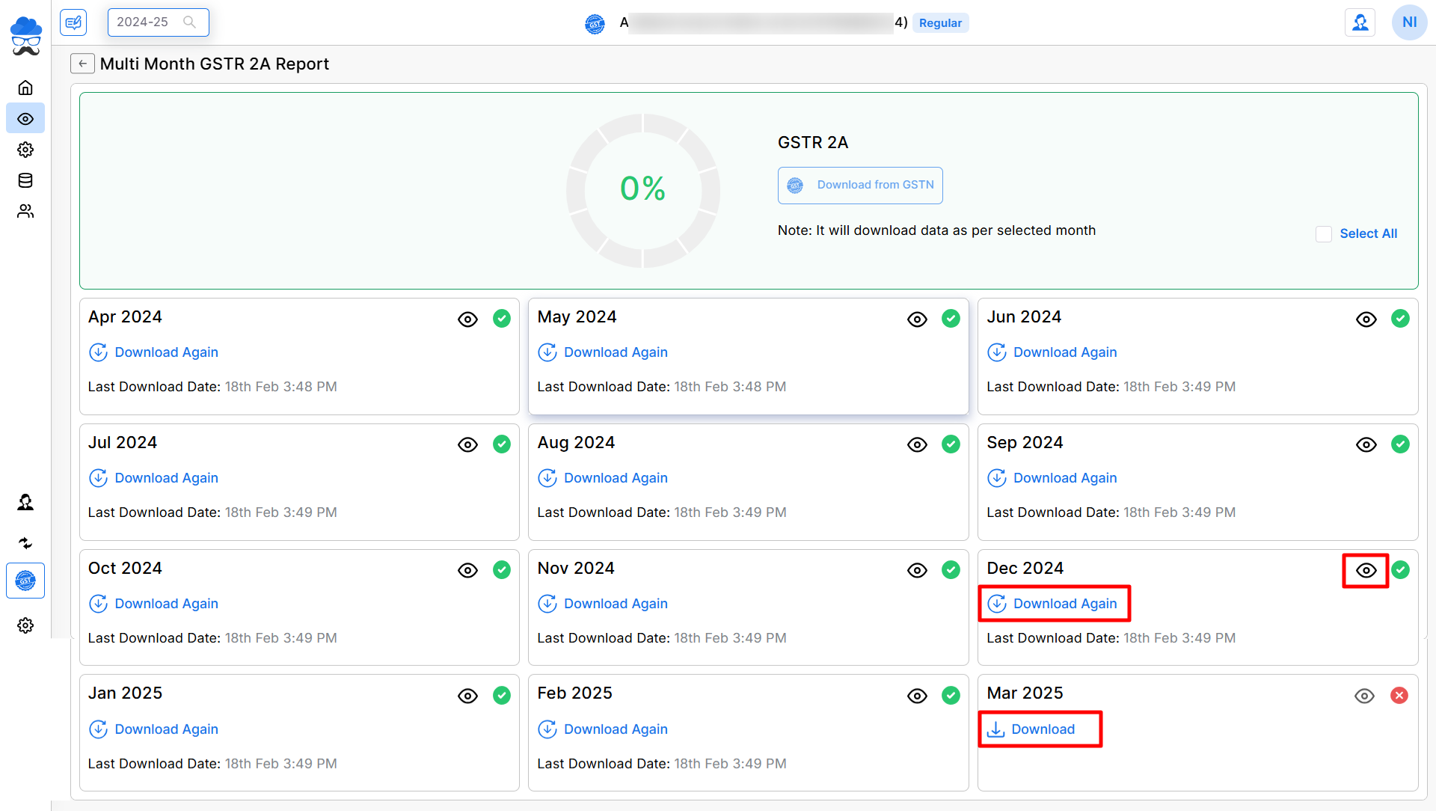Click the edit note icon at top left
The height and width of the screenshot is (811, 1436).
[x=73, y=22]
